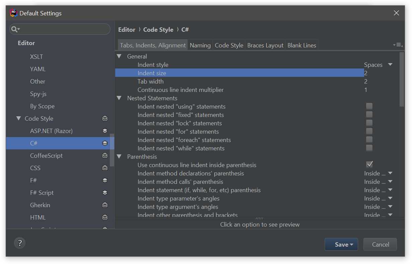The height and width of the screenshot is (264, 412).
Task: Switch to the Code Style tab
Action: tap(229, 45)
